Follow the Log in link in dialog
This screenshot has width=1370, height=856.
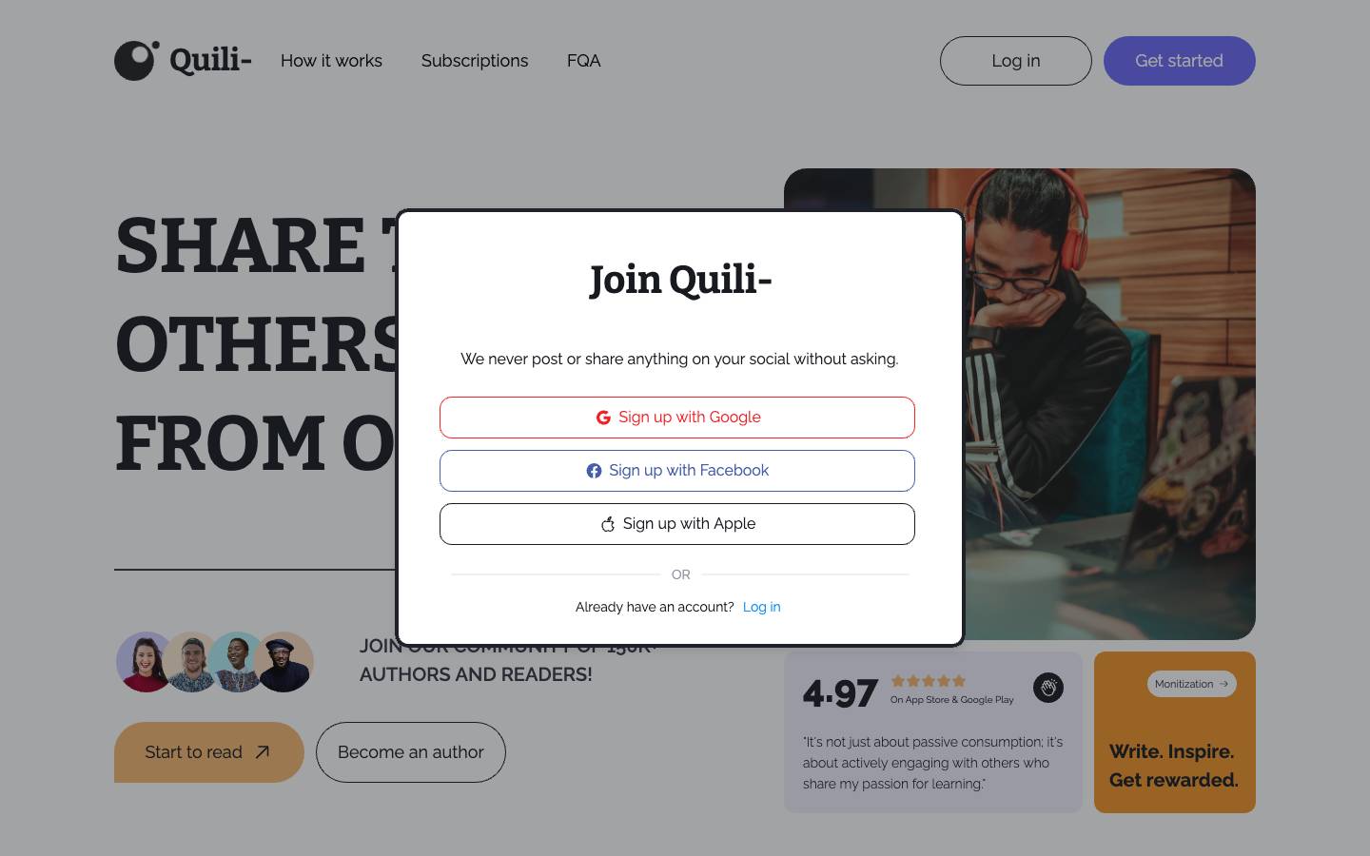(761, 607)
